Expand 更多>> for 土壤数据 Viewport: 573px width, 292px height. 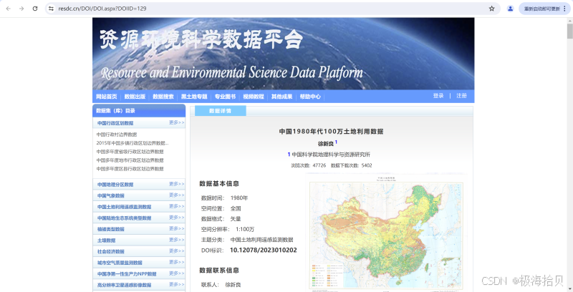click(176, 240)
